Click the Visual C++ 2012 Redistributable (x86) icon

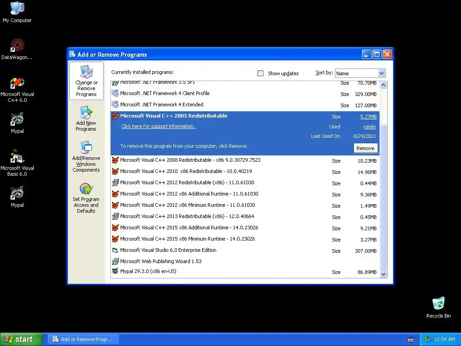115,183
